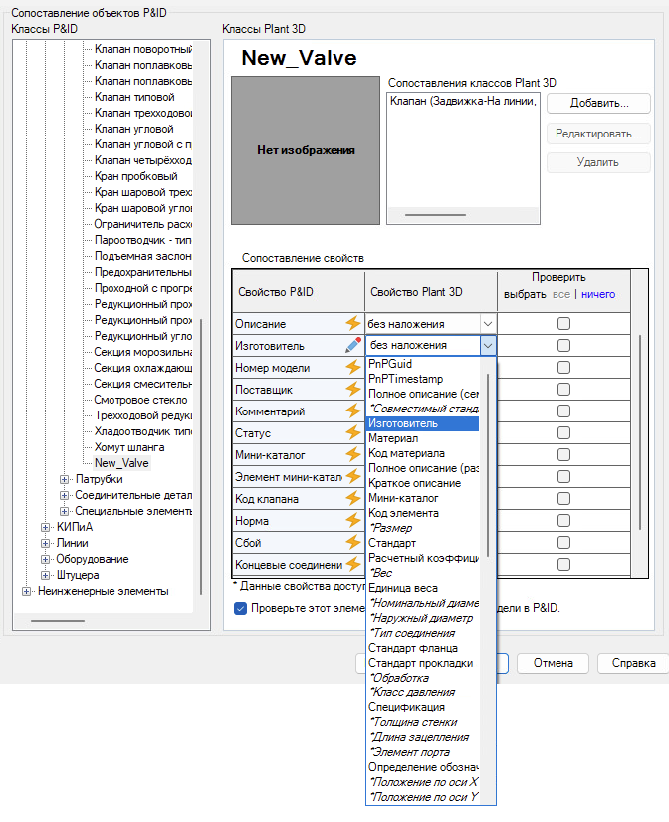The height and width of the screenshot is (822, 669).
Task: Click the lightning icon next to Сбой
Action: point(353,542)
